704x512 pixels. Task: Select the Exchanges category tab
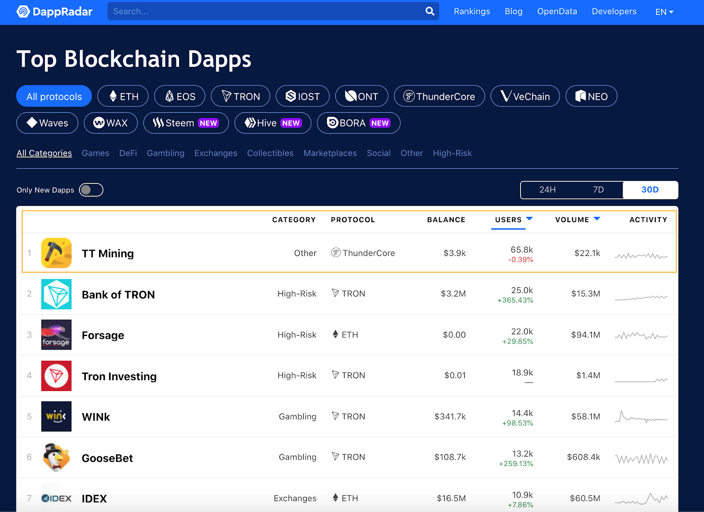(x=216, y=153)
